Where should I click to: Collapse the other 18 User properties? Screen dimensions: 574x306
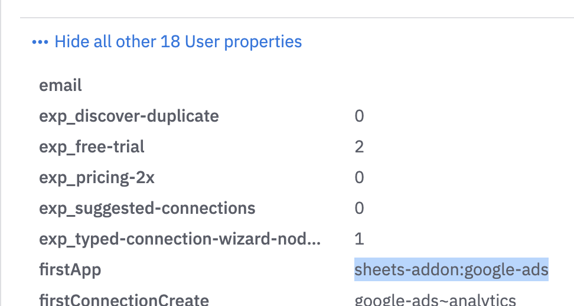178,42
